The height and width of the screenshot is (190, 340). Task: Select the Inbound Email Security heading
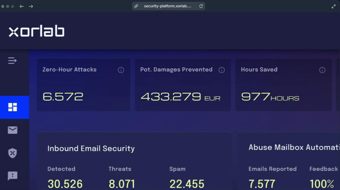click(91, 149)
